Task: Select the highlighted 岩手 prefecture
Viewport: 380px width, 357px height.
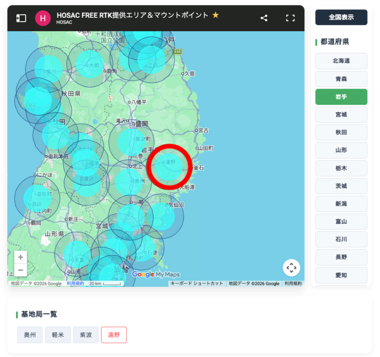Action: pyautogui.click(x=341, y=97)
